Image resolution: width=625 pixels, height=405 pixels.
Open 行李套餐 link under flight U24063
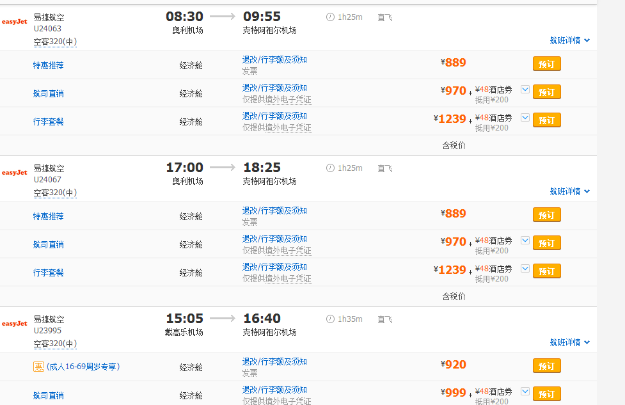(x=49, y=122)
